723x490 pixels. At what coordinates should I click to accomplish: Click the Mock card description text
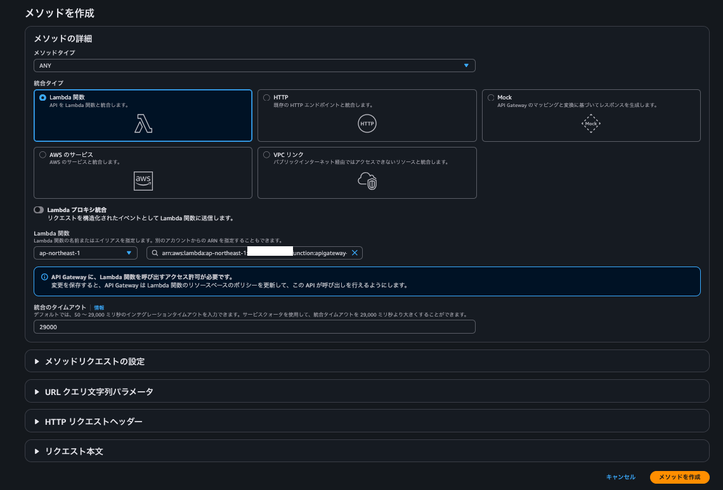pyautogui.click(x=577, y=105)
